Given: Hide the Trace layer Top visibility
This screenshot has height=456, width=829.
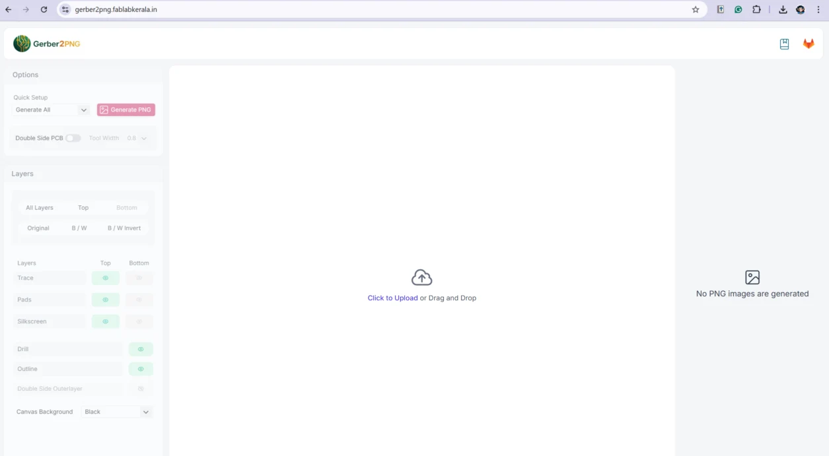Looking at the screenshot, I should (x=105, y=278).
